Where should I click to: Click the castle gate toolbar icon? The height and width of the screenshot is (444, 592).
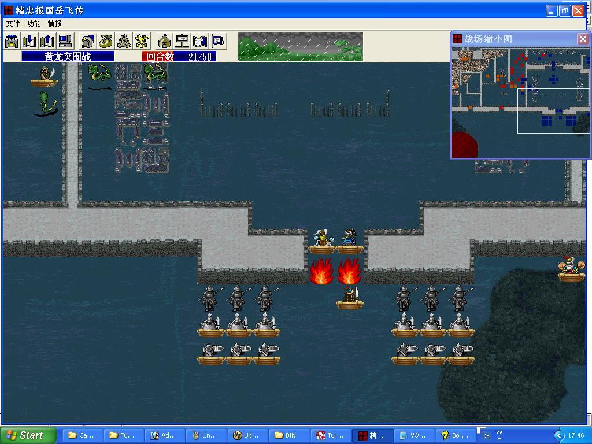pos(12,41)
